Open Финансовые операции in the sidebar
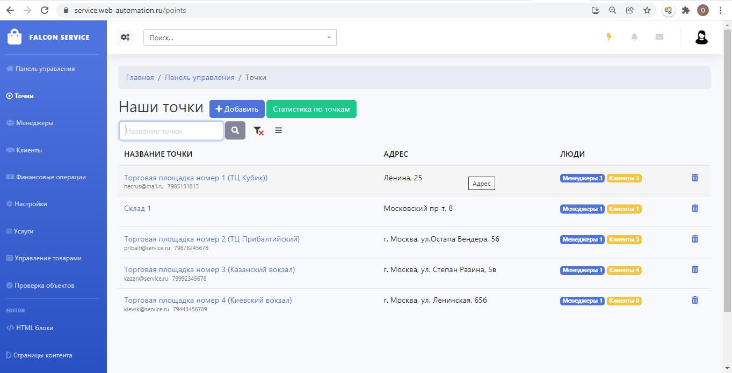Viewport: 732px width, 373px height. point(50,177)
